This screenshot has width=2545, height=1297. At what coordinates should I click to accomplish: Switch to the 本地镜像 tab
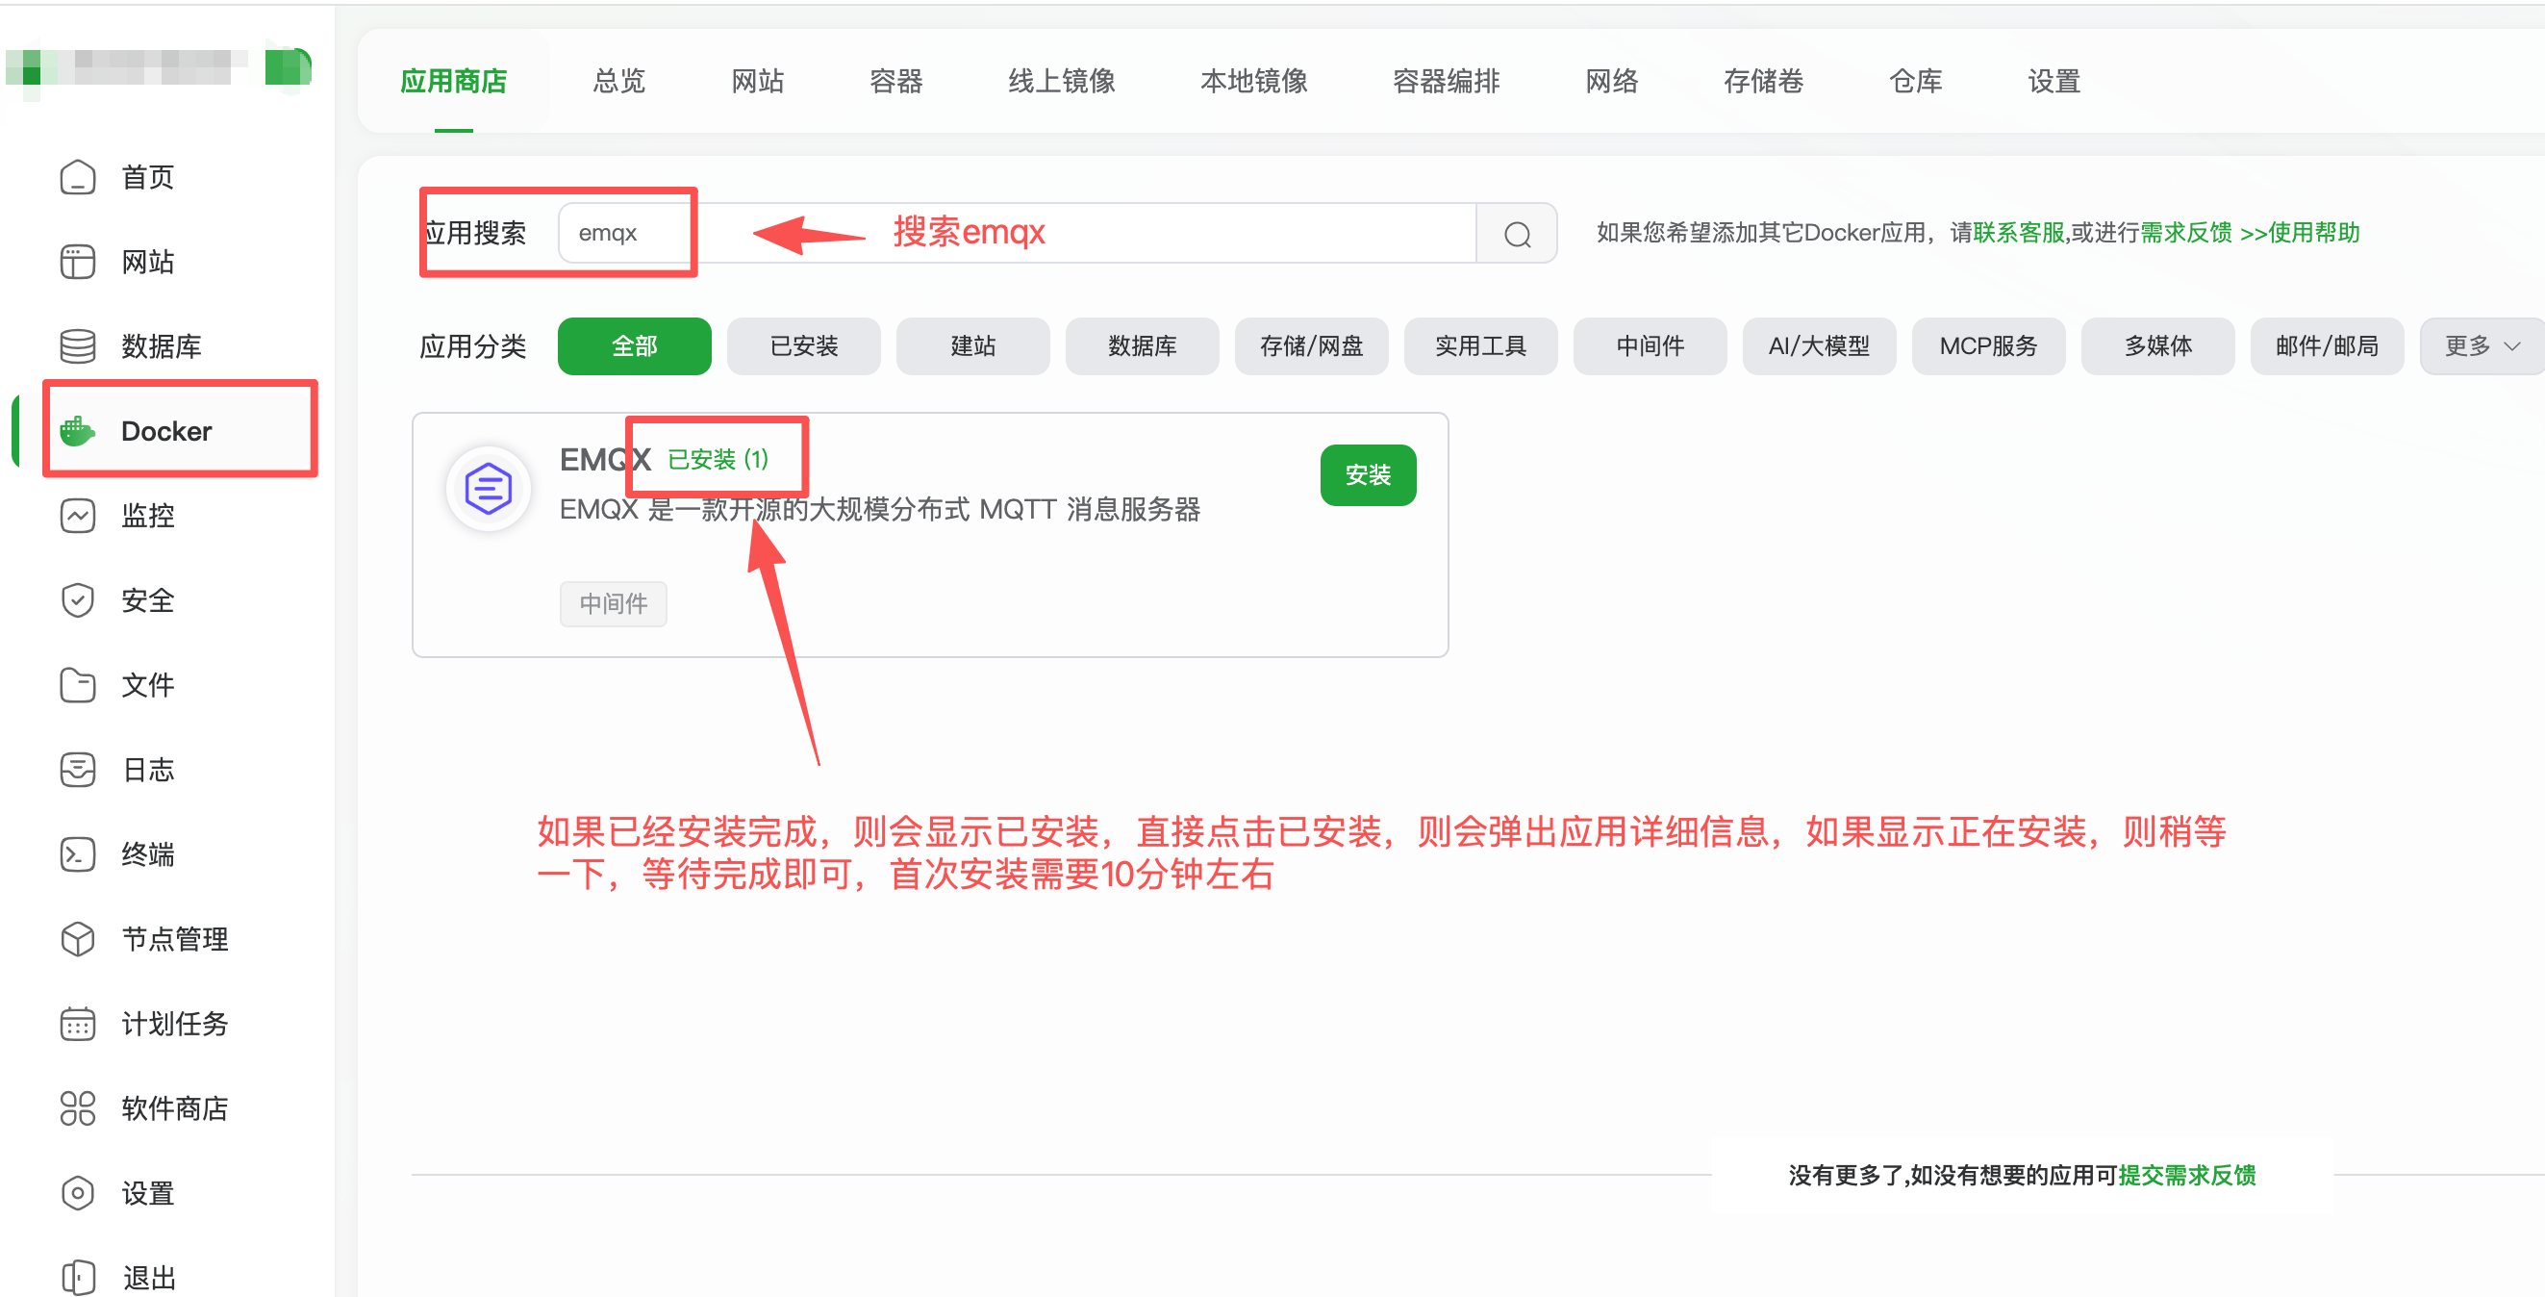click(1252, 81)
